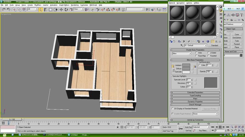Enable the Wire checkbox

[x=197, y=53]
